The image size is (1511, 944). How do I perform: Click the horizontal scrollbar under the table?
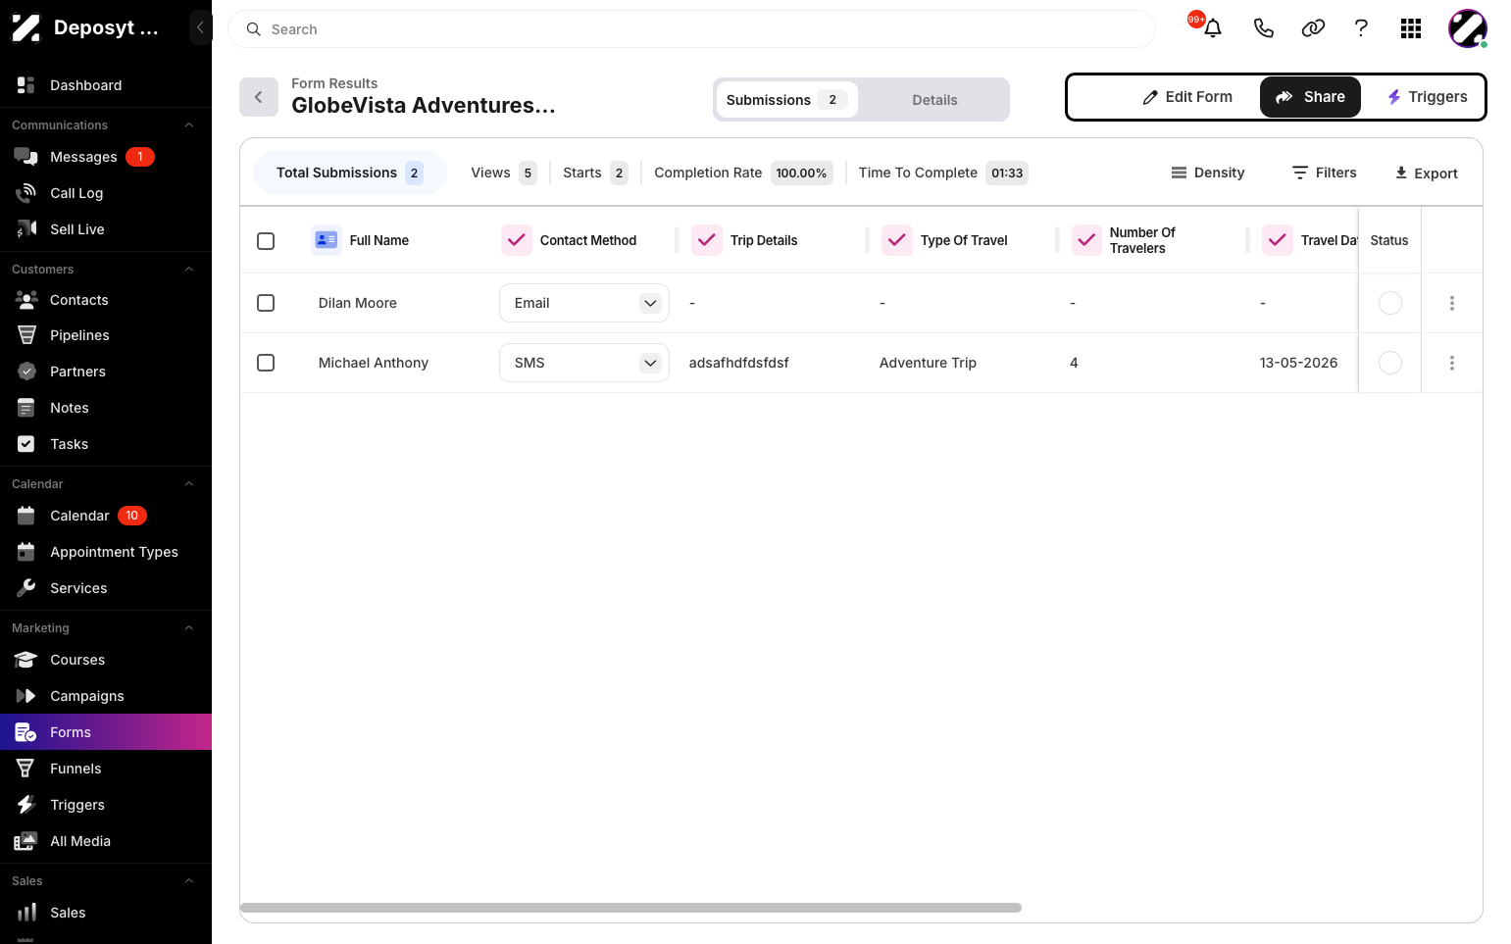tap(630, 908)
